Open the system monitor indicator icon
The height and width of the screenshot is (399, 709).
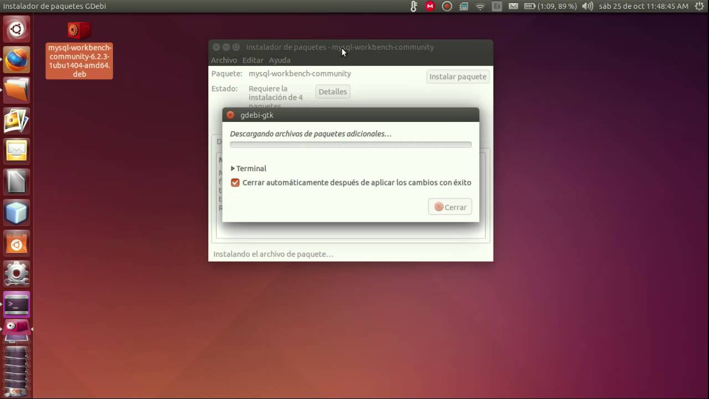pos(464,6)
